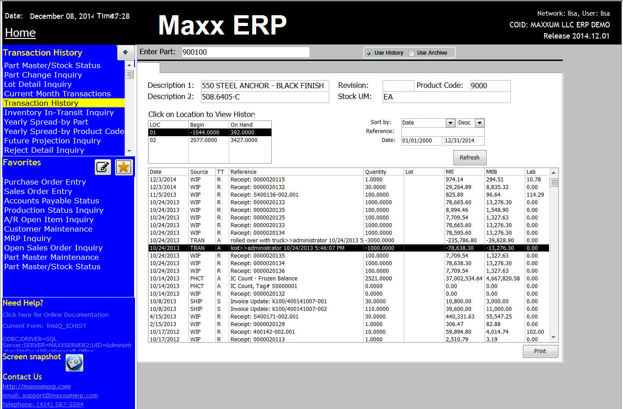Open Sales Order Entry favorite
The height and width of the screenshot is (409, 623).
click(38, 191)
